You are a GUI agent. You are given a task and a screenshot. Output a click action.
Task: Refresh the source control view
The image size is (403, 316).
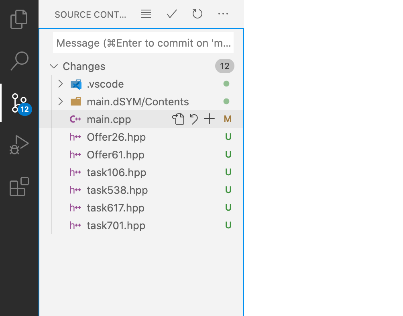197,14
